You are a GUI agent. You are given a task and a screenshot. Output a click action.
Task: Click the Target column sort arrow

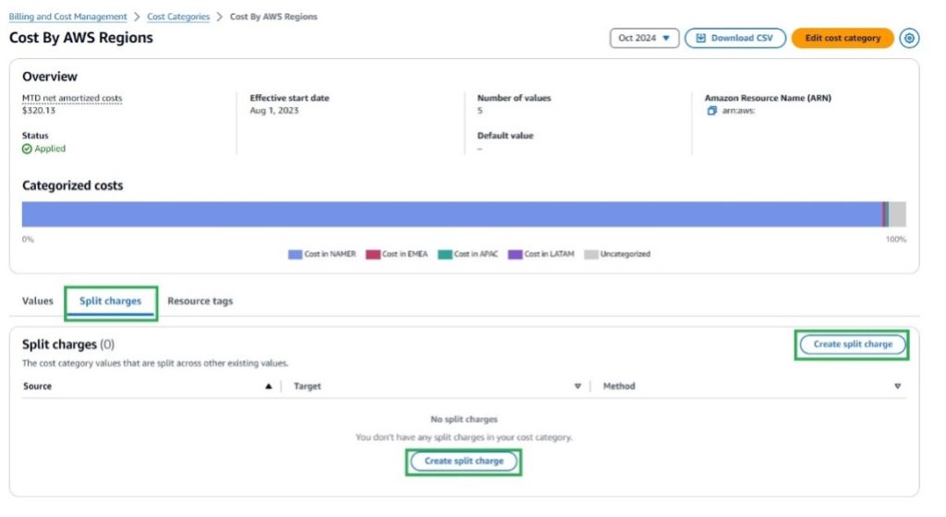(577, 387)
